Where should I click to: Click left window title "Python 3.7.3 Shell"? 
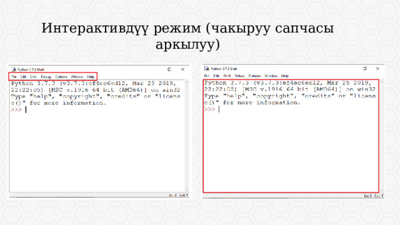pyautogui.click(x=31, y=69)
